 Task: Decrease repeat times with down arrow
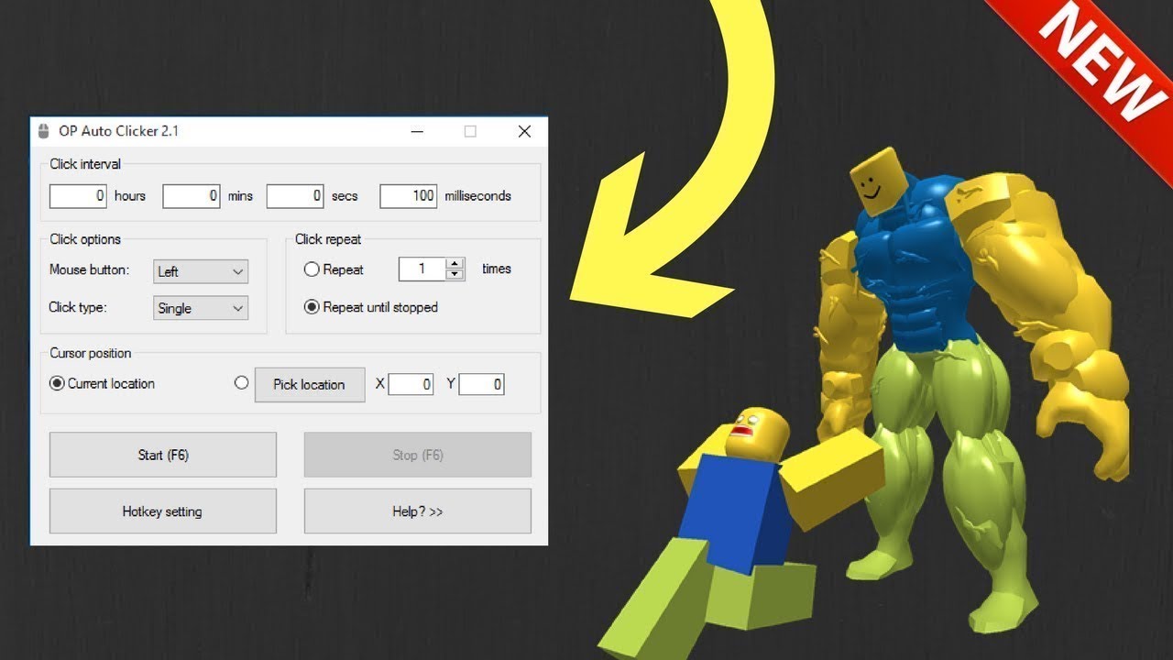(x=455, y=274)
